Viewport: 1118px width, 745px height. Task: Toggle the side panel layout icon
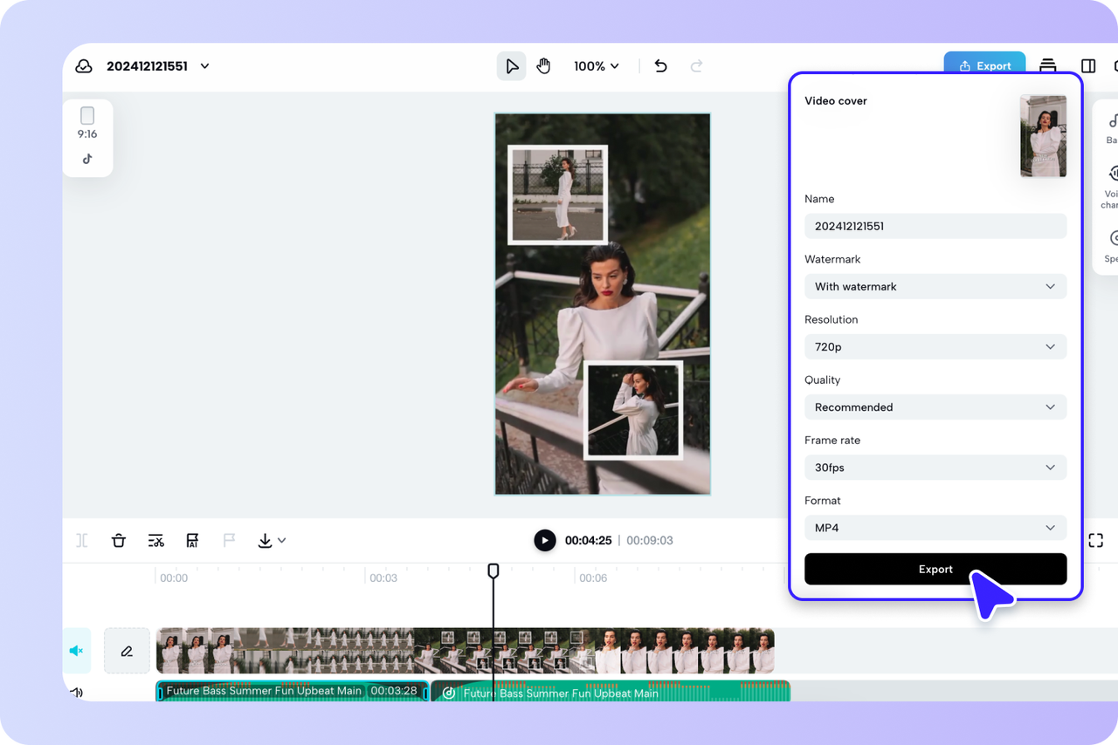[1088, 66]
